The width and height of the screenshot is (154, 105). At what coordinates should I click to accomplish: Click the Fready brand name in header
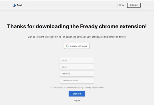tap(20, 5)
